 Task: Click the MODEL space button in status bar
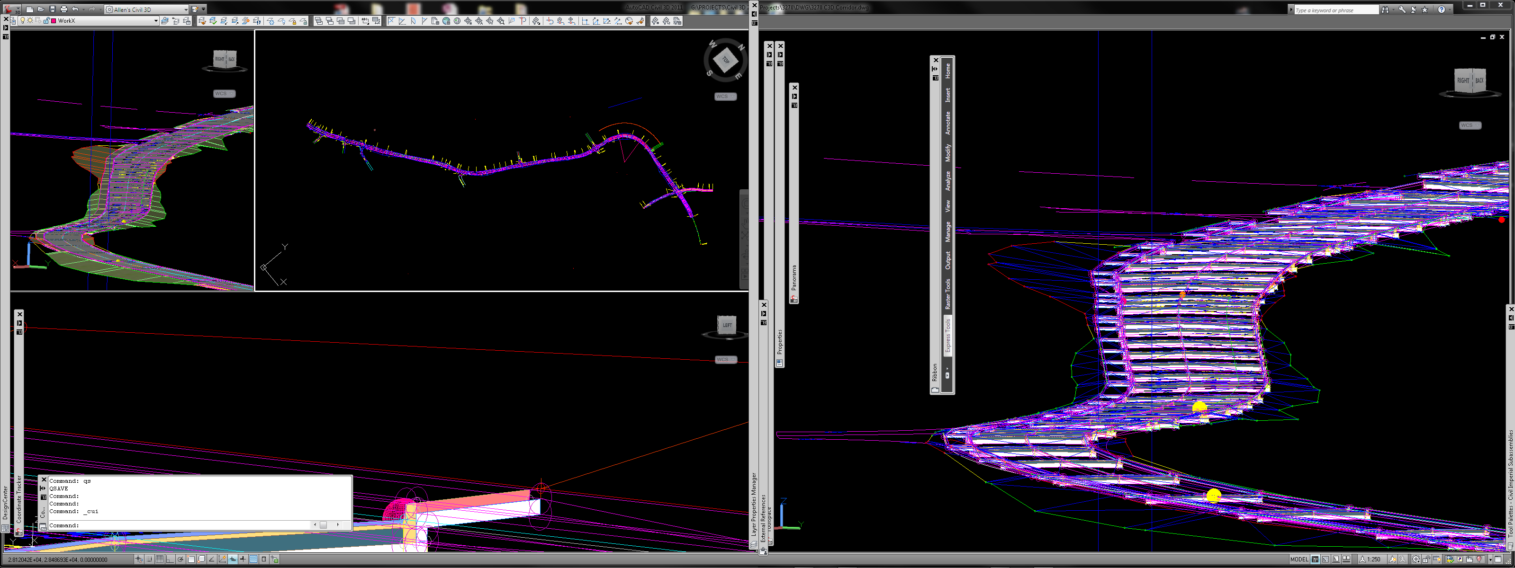(1299, 560)
